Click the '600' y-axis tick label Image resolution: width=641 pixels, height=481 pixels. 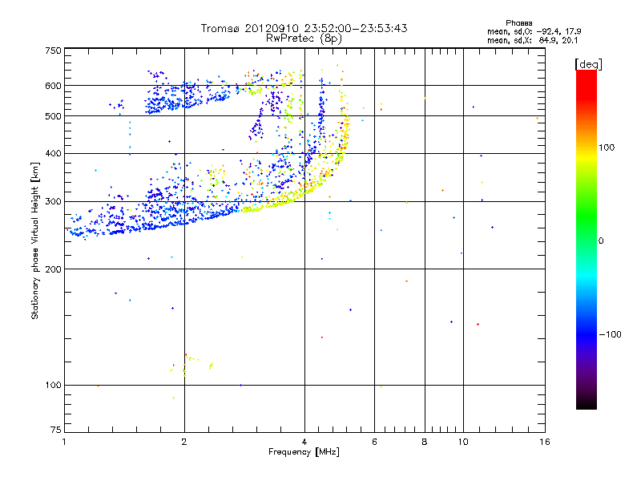click(x=53, y=86)
